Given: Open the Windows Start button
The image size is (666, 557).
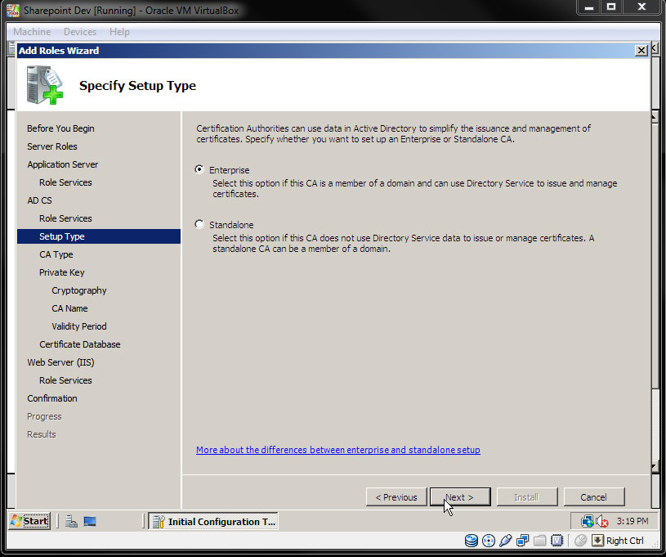Looking at the screenshot, I should point(29,521).
